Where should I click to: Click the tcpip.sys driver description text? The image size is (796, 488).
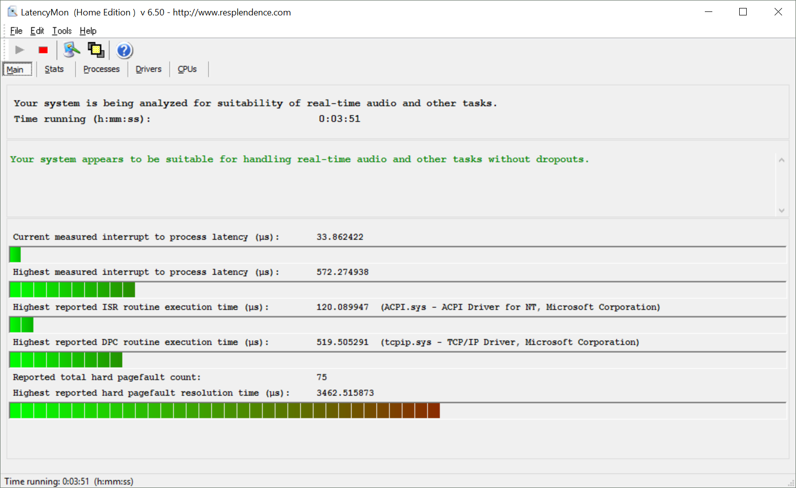pyautogui.click(x=510, y=342)
